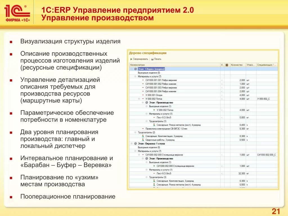This screenshot has width=288, height=216.
Task: Click worker icon of Резка металла row 0,500 ч
Action: 154,184
